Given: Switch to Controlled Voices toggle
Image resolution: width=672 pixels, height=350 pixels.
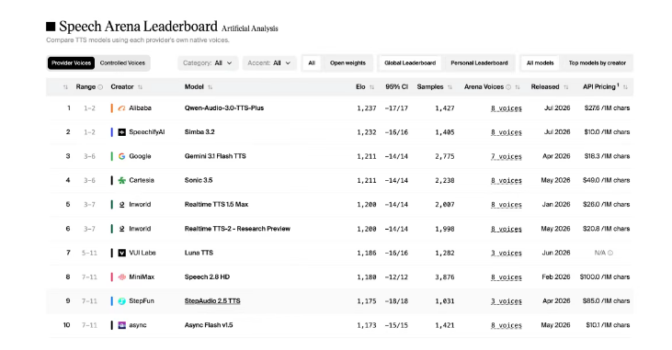Looking at the screenshot, I should [122, 63].
